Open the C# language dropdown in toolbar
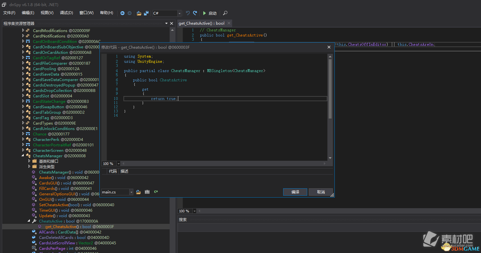The image size is (481, 253). 179,13
